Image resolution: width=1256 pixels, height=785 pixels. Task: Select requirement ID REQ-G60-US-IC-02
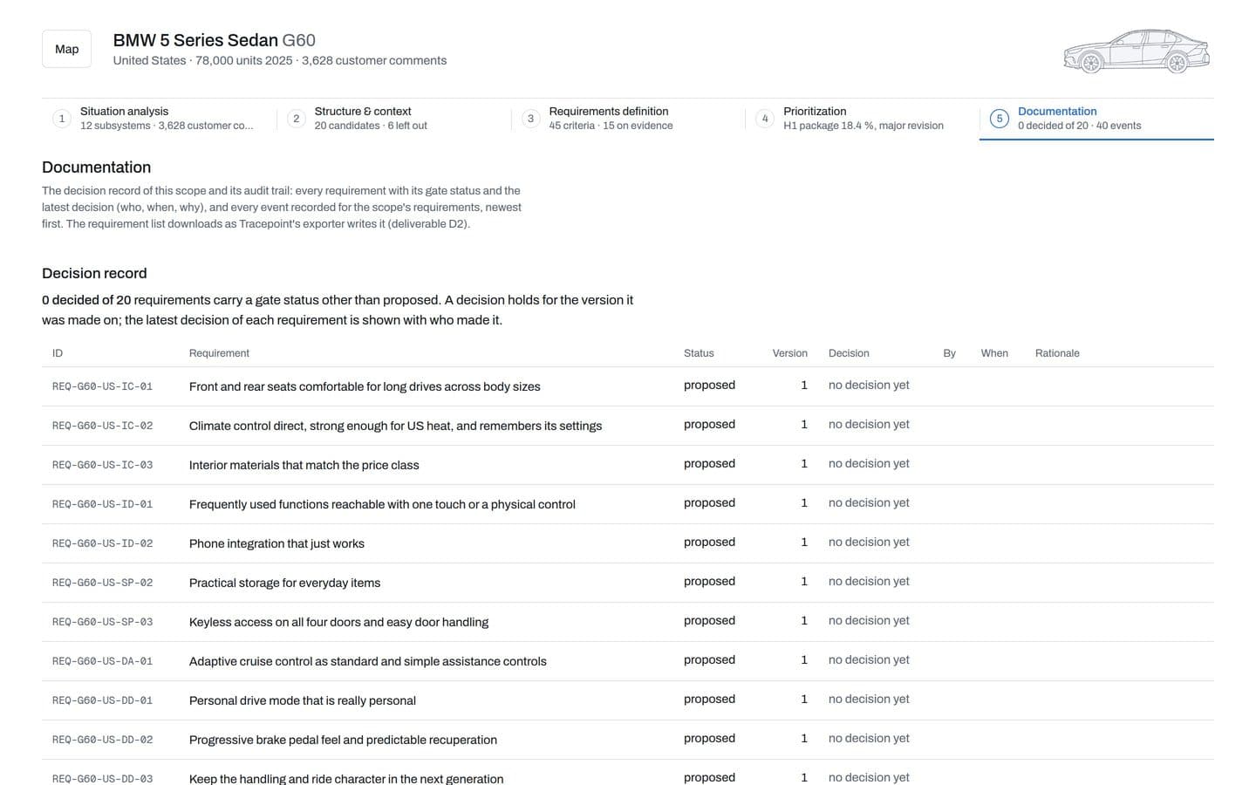[x=102, y=426]
